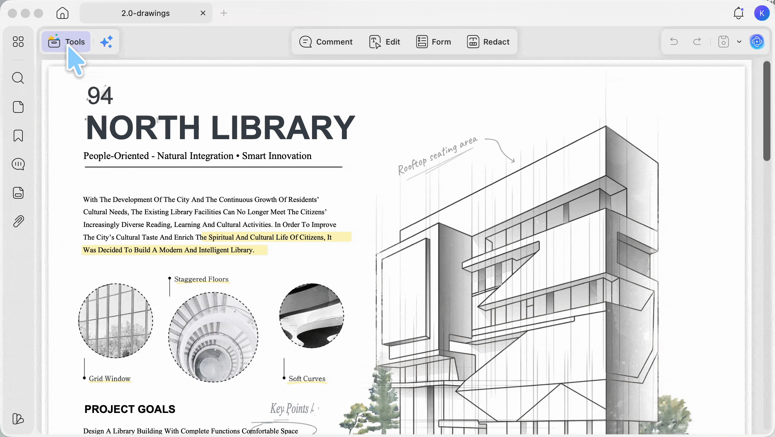This screenshot has height=437, width=775.
Task: Click the 'Staggered Floors' label
Action: (201, 279)
